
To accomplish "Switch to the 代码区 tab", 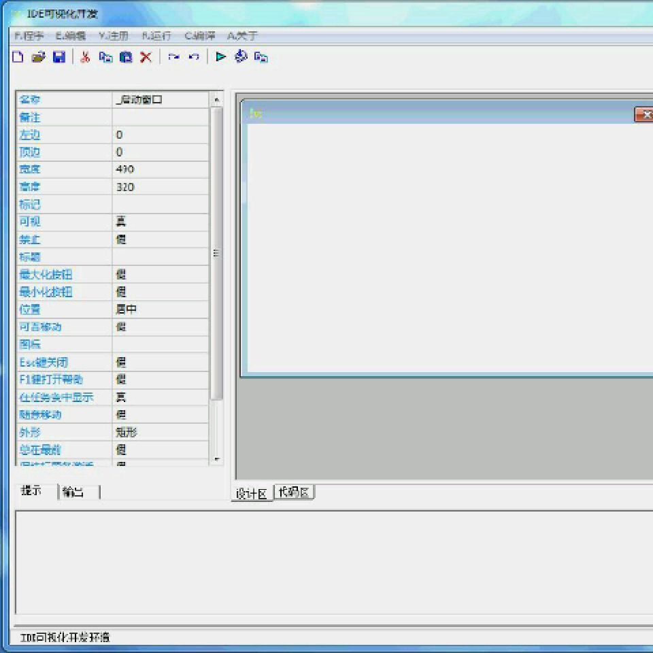I will click(x=294, y=492).
